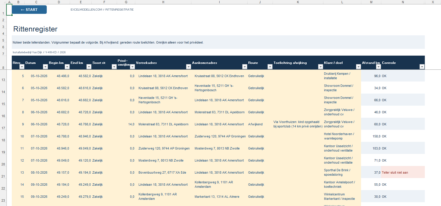Select the 14,0 privé-omrijkm cell

coord(126,124)
